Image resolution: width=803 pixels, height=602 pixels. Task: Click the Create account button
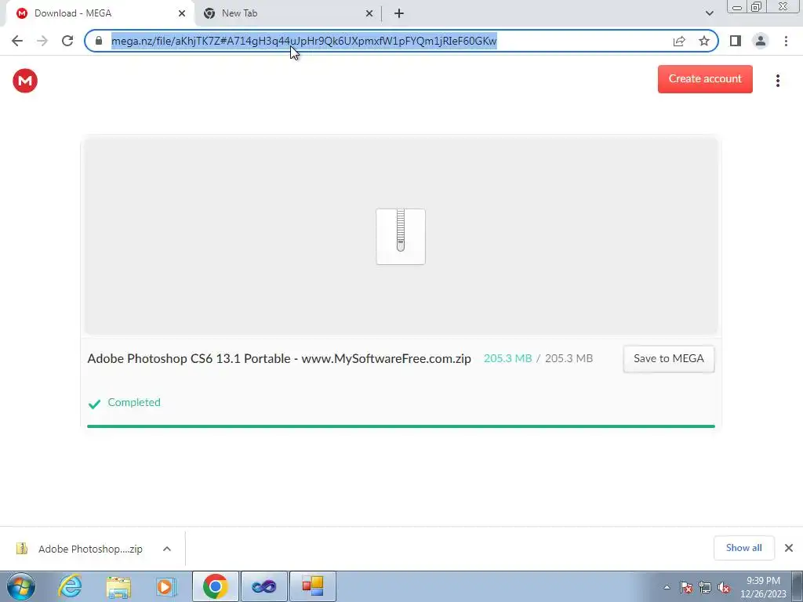[705, 79]
